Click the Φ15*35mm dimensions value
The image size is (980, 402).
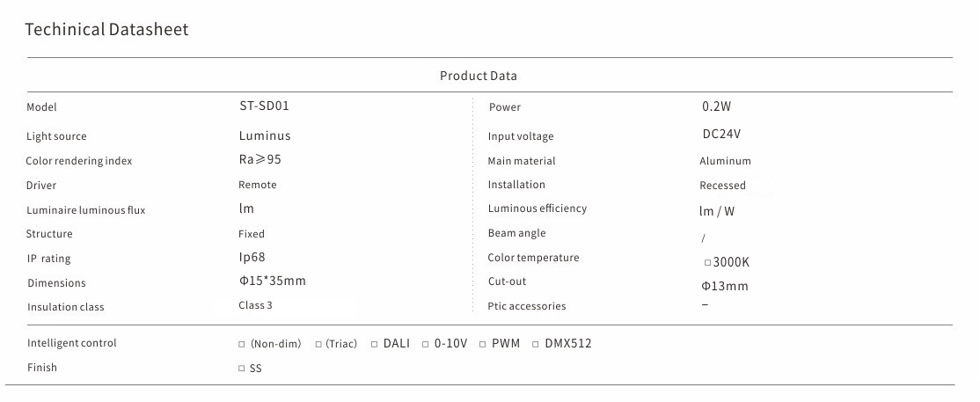[x=272, y=281]
